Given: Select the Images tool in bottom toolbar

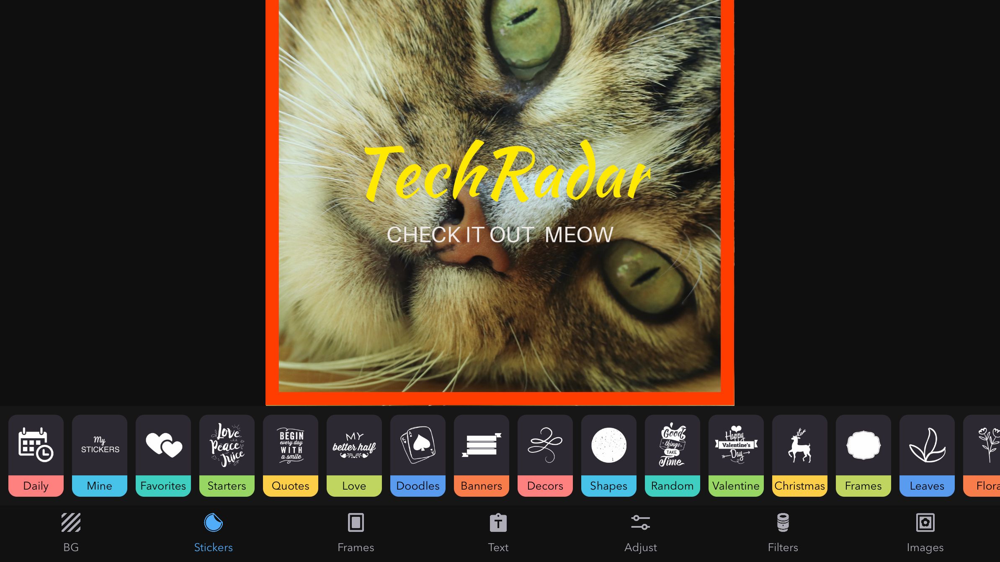Looking at the screenshot, I should coord(925,532).
